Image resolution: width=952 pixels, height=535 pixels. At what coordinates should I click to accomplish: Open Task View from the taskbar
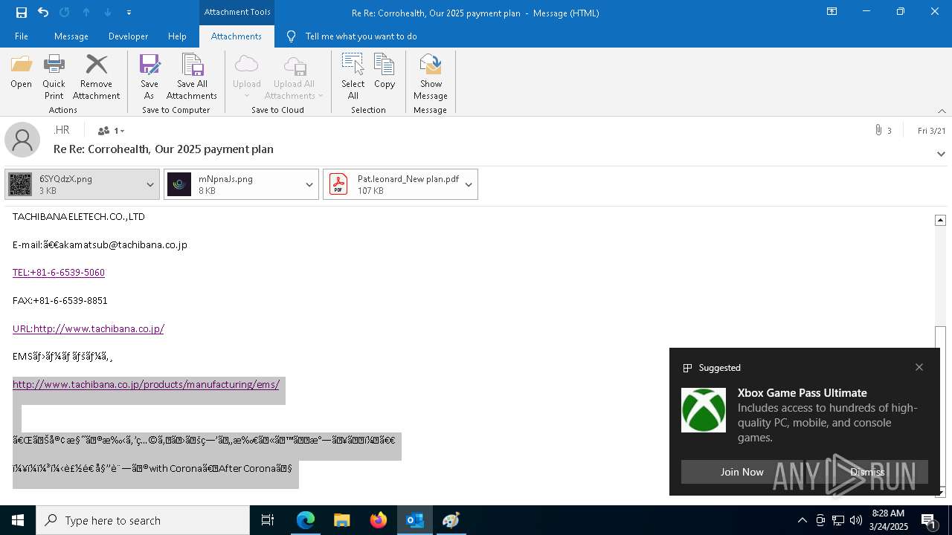pyautogui.click(x=268, y=520)
